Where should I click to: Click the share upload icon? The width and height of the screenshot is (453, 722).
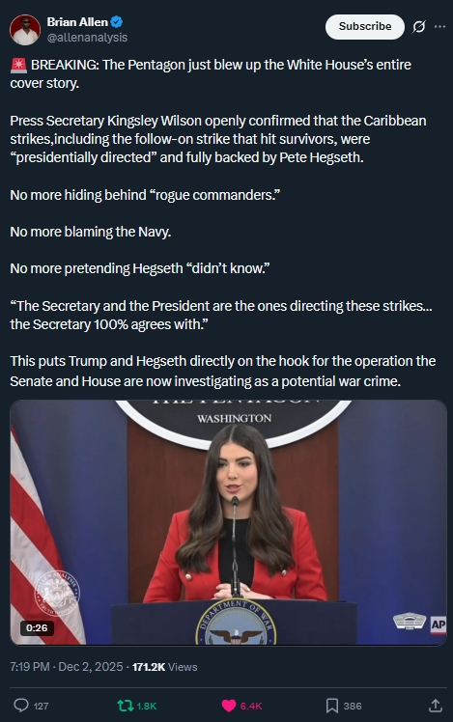[436, 705]
